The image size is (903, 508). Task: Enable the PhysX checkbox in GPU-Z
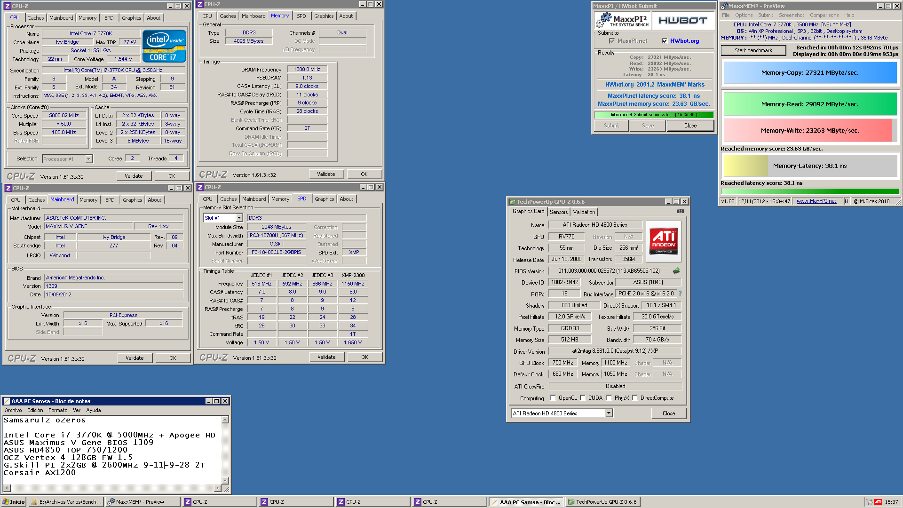(609, 398)
